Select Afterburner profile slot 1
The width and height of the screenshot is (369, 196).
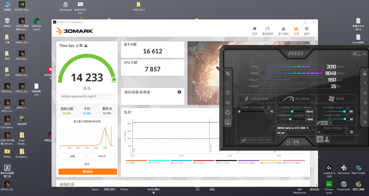pyautogui.click(x=365, y=83)
